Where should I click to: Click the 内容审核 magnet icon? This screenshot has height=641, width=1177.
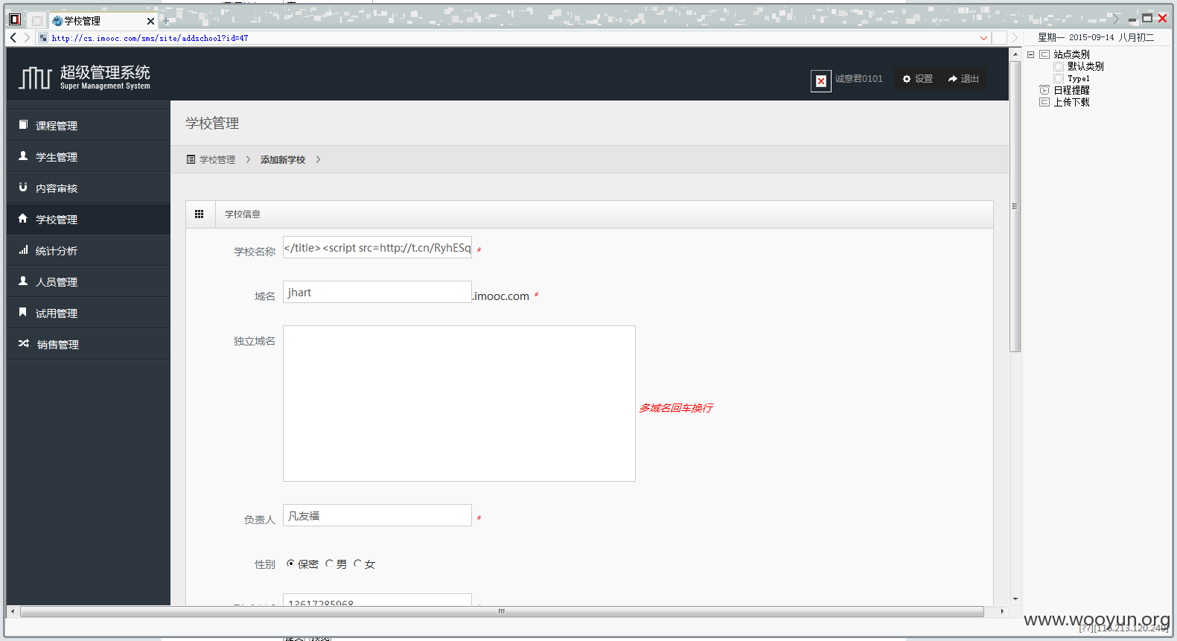click(23, 187)
